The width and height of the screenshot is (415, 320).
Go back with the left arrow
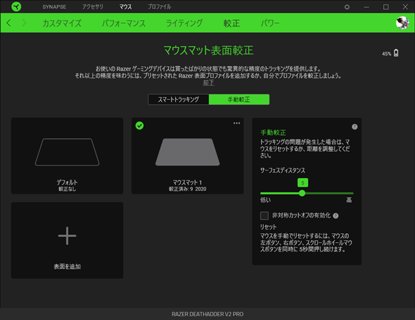click(8, 23)
